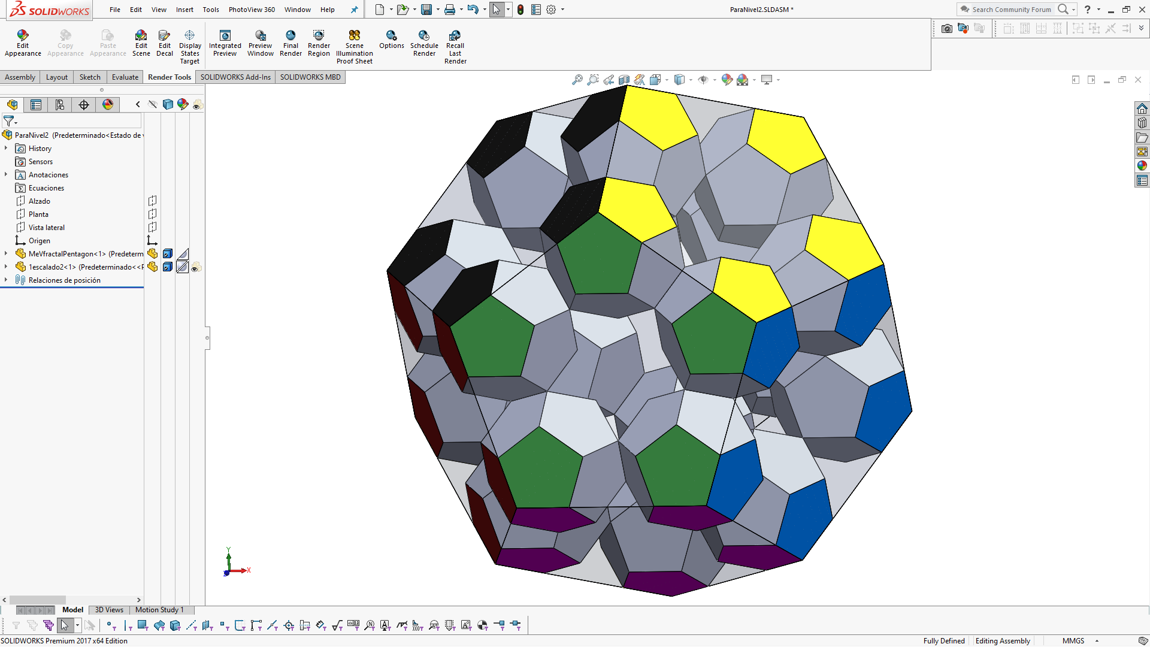Open the DisplayManager tab icon
Viewport: 1150px width, 647px height.
click(108, 105)
